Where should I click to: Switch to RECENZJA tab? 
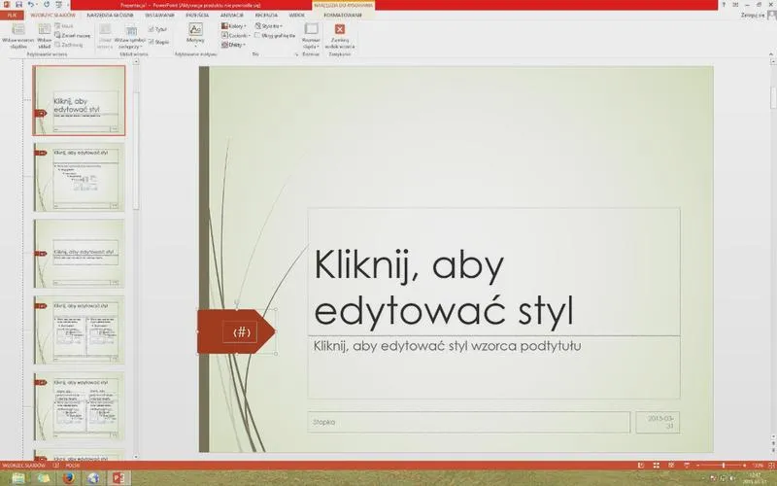click(x=266, y=16)
